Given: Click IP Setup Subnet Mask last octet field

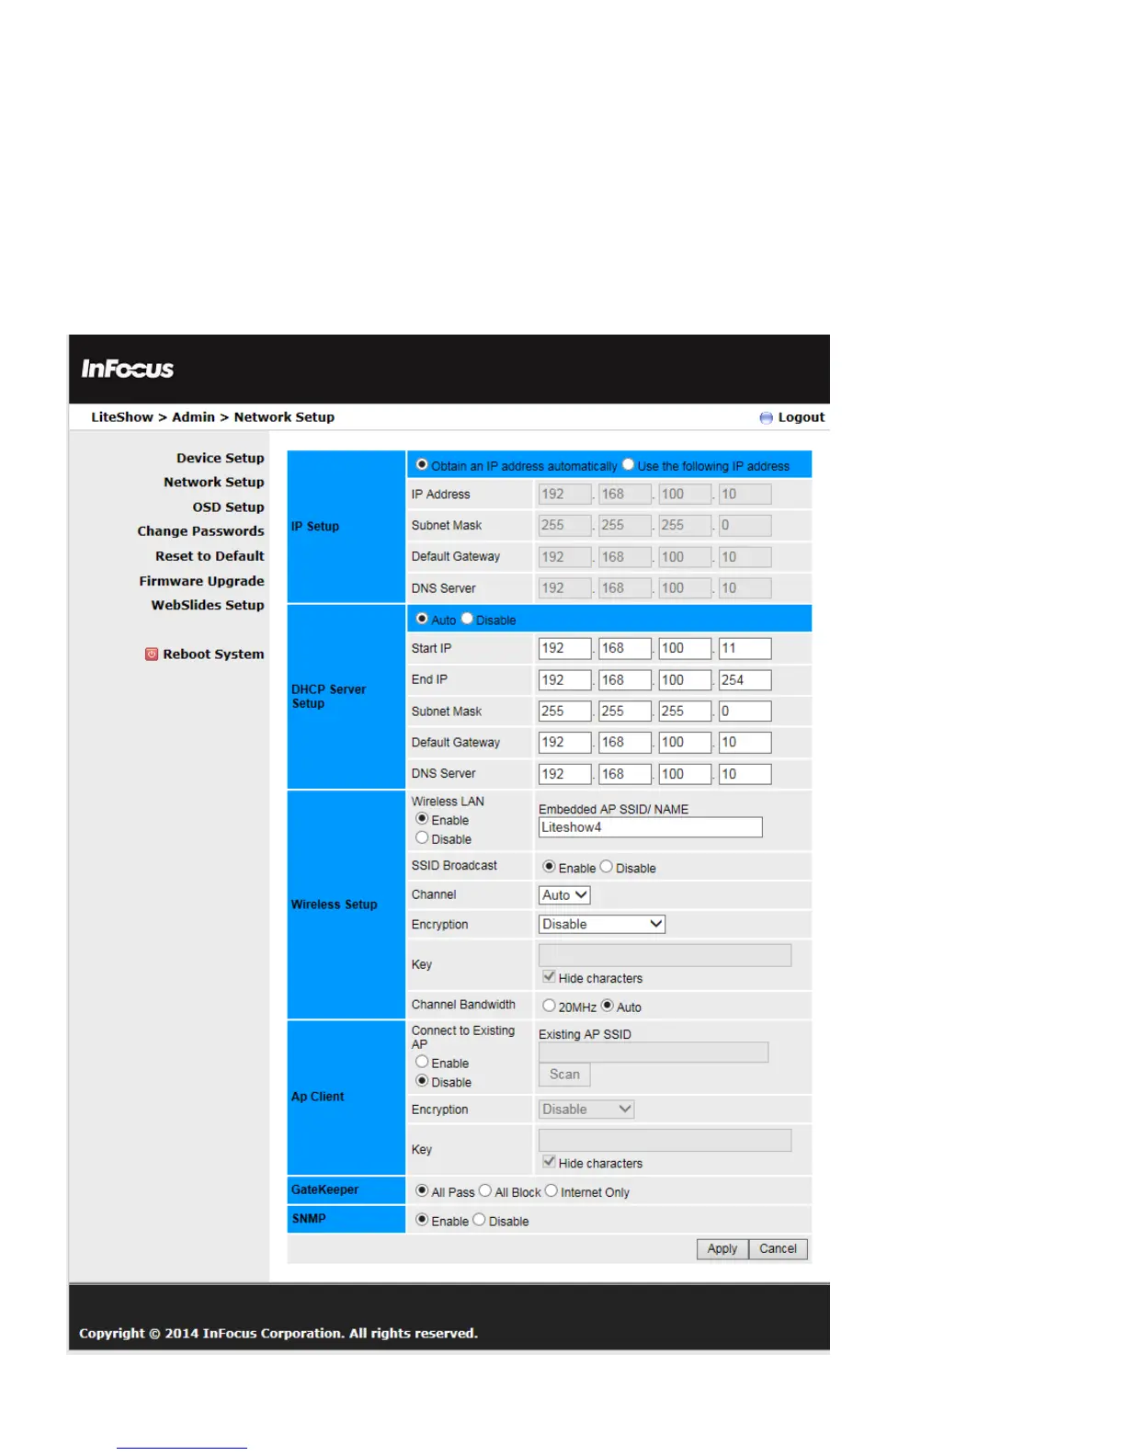Looking at the screenshot, I should [x=744, y=526].
